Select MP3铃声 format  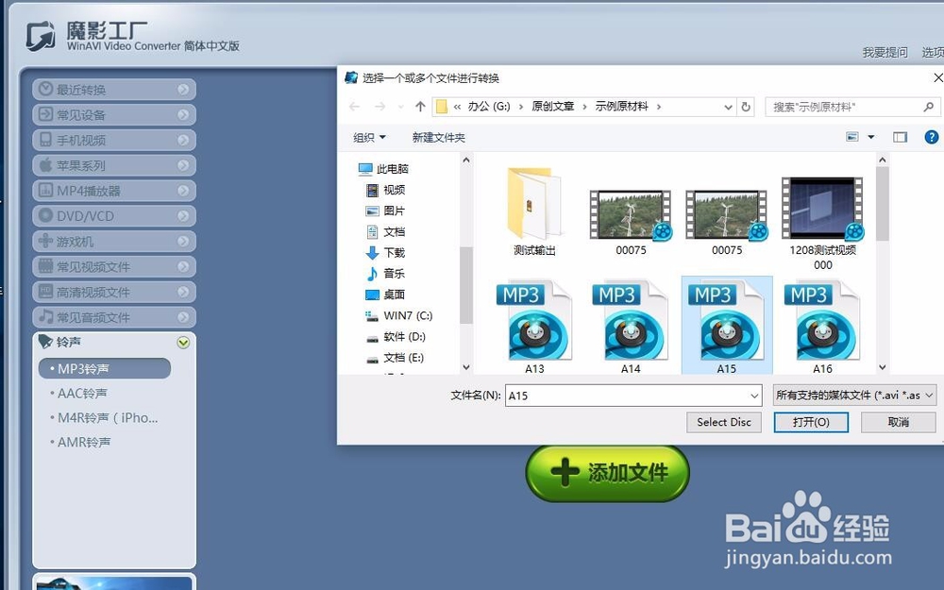tap(105, 368)
